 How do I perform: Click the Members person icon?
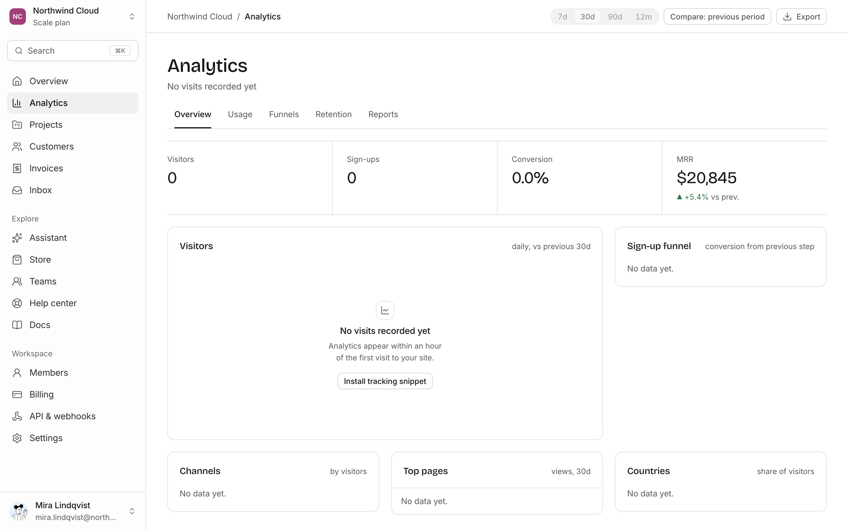click(x=17, y=372)
